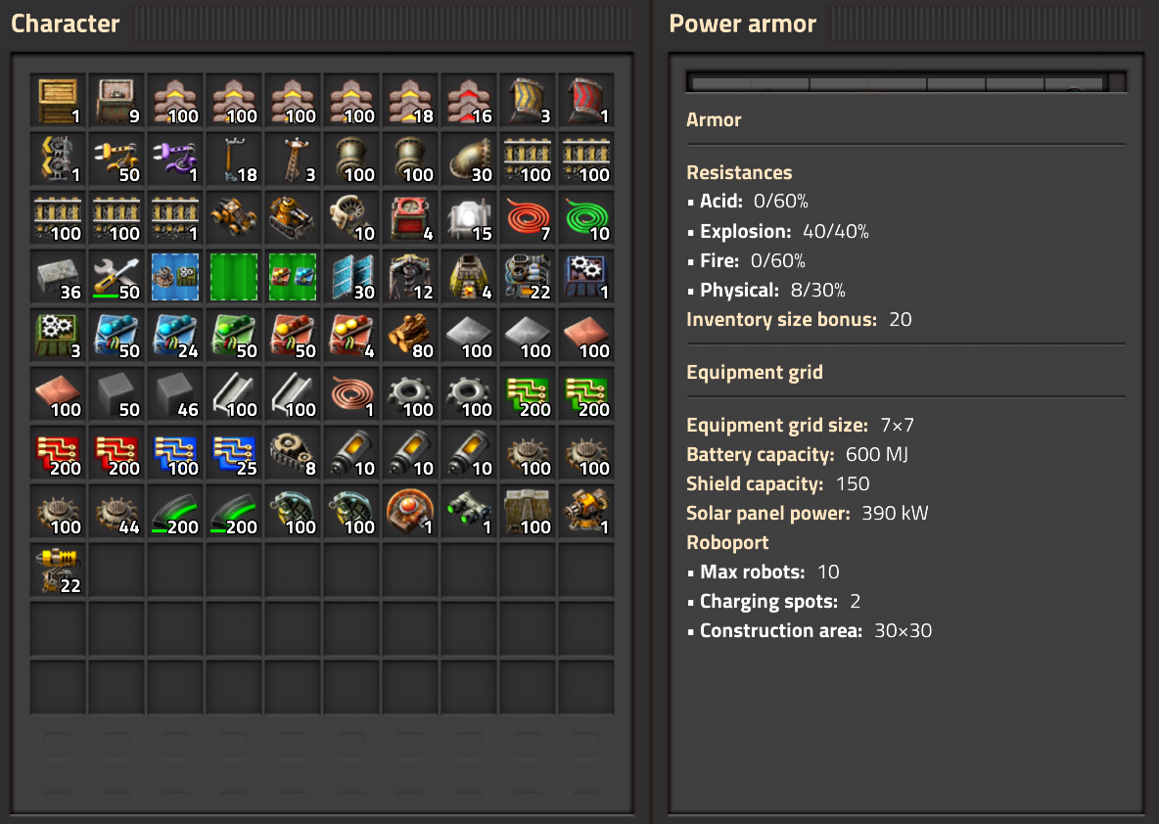The image size is (1159, 824).
Task: Select the pipe-to-ground stack of 30
Action: coord(469,160)
